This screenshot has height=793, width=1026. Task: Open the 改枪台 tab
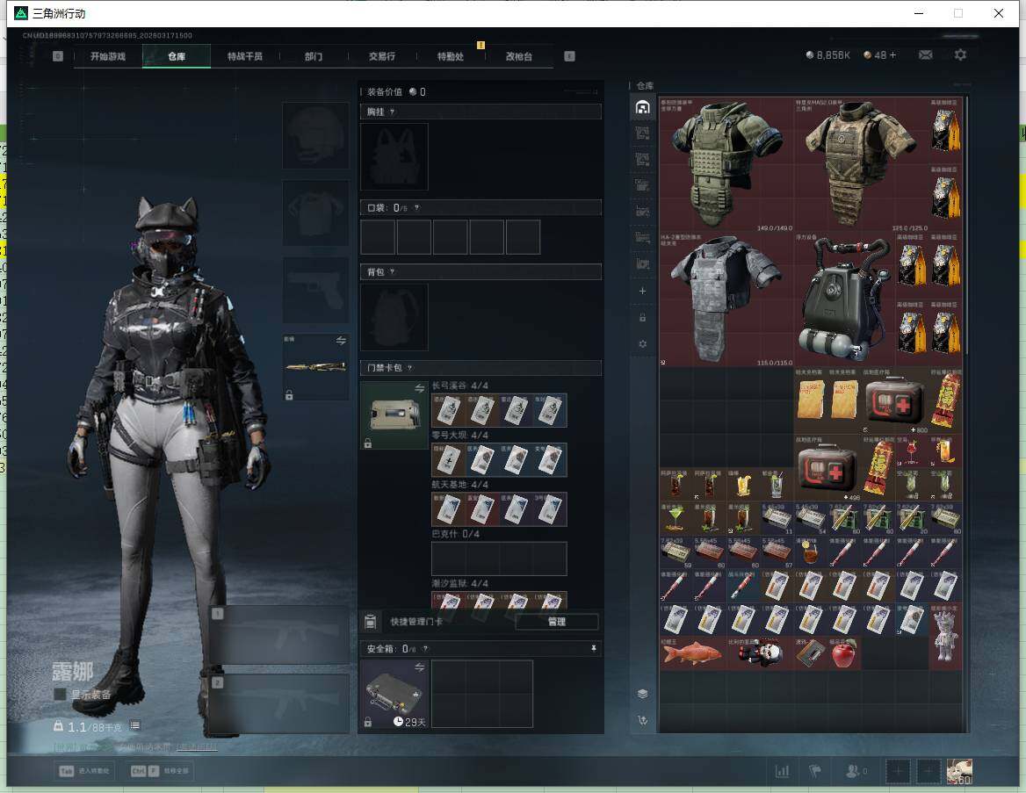click(519, 56)
